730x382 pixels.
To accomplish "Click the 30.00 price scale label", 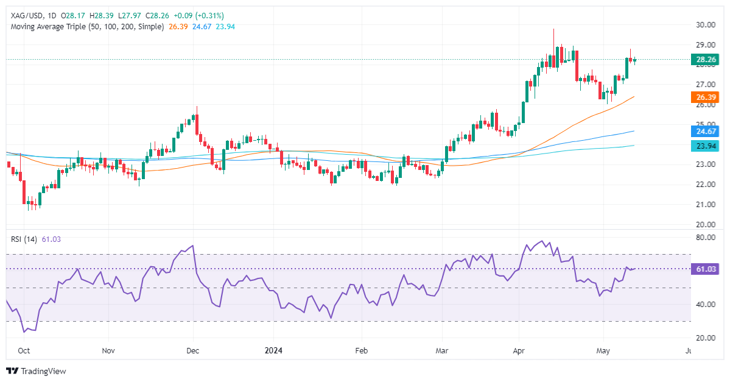I will click(x=705, y=25).
